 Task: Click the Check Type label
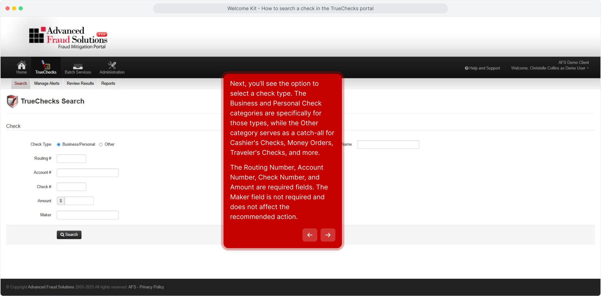coord(41,144)
